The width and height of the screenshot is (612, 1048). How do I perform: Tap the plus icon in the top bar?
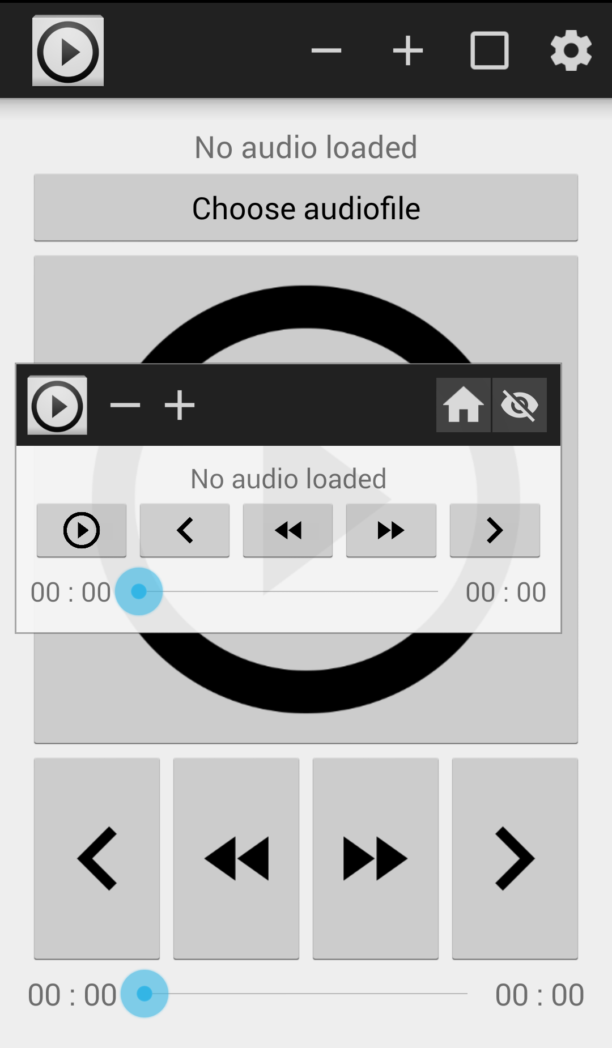(408, 50)
